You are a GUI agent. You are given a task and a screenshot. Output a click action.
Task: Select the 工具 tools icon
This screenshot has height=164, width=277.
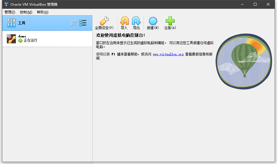pyautogui.click(x=11, y=23)
